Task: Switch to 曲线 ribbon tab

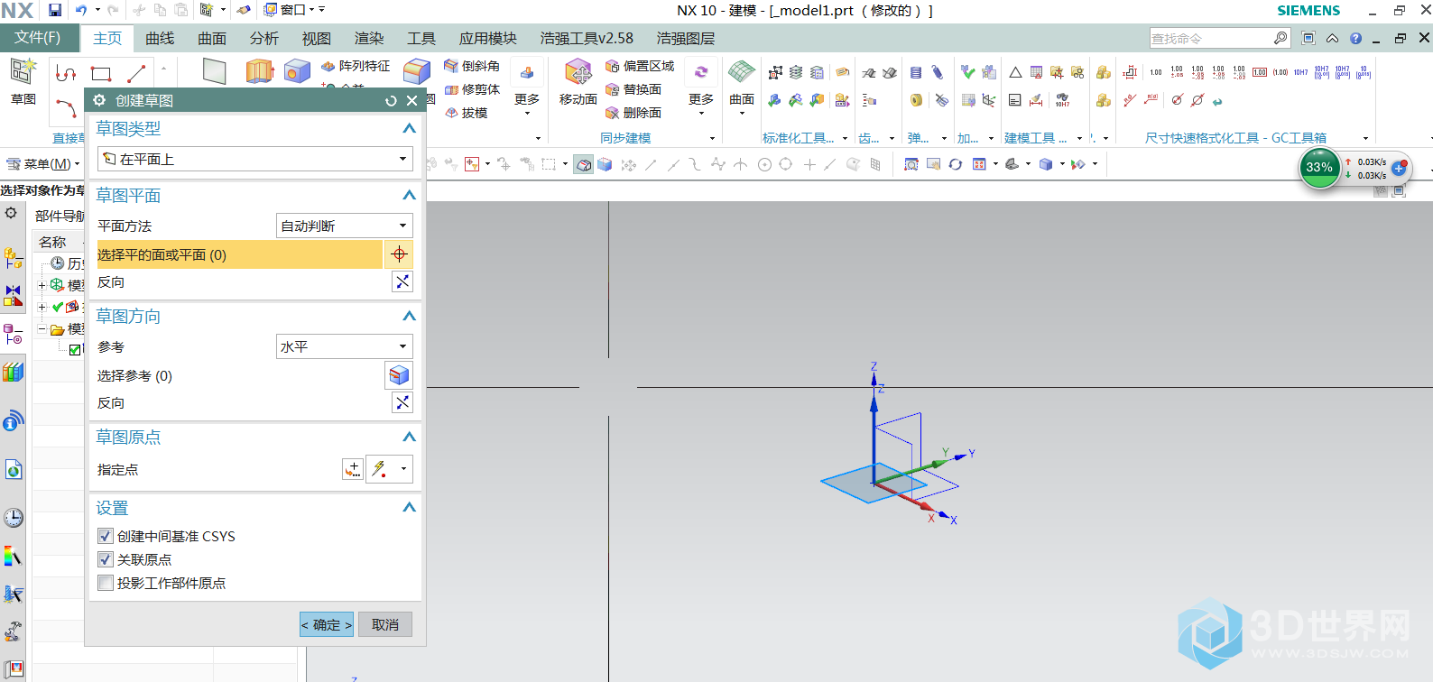Action: click(x=160, y=39)
